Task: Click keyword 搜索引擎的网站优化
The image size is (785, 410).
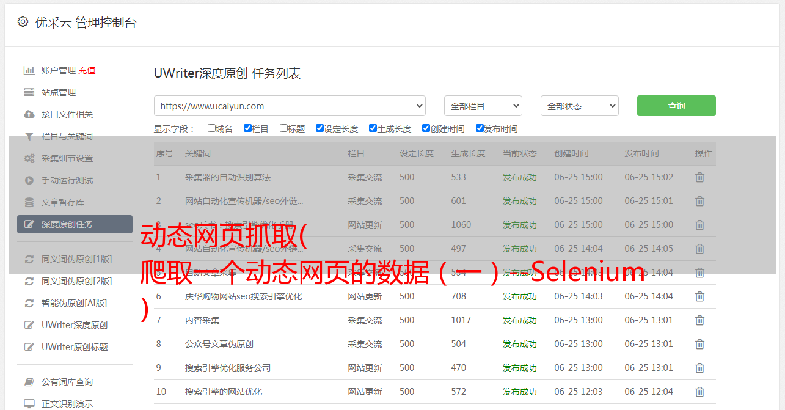Action: [224, 392]
